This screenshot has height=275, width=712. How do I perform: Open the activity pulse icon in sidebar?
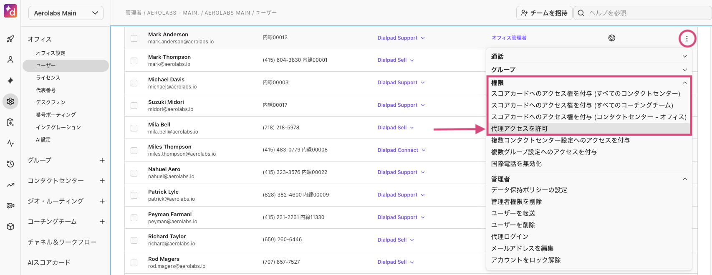(x=10, y=143)
